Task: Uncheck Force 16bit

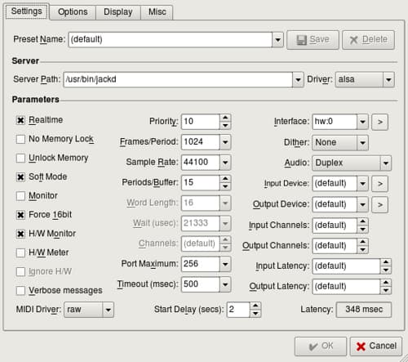Action: [20, 215]
